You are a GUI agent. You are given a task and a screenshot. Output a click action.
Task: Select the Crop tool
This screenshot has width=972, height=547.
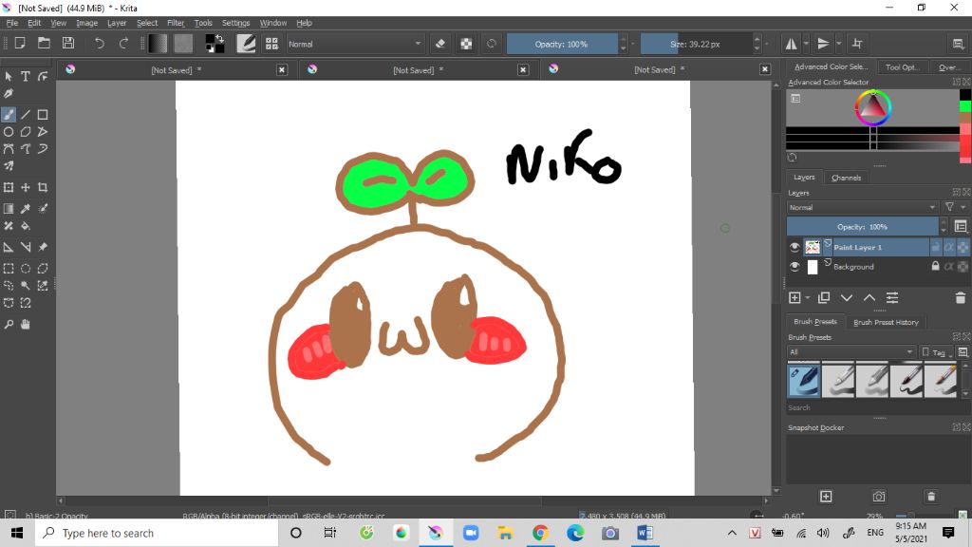tap(43, 187)
